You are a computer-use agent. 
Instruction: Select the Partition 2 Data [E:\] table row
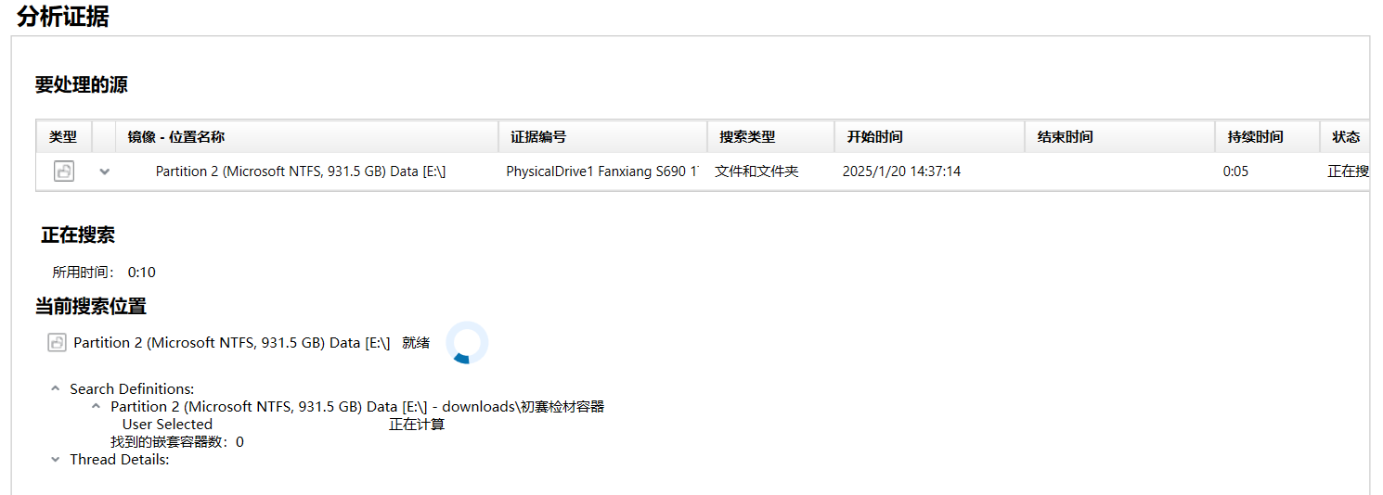(703, 171)
